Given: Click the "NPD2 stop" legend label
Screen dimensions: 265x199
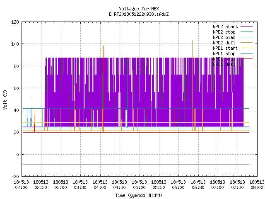Looking at the screenshot, I should pos(224,32).
